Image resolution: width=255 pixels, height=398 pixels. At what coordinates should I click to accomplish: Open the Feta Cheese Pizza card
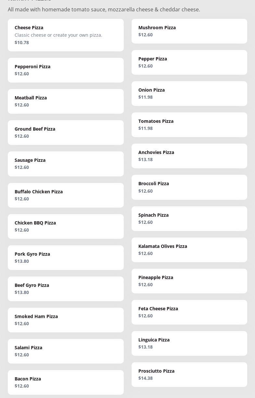tap(189, 312)
